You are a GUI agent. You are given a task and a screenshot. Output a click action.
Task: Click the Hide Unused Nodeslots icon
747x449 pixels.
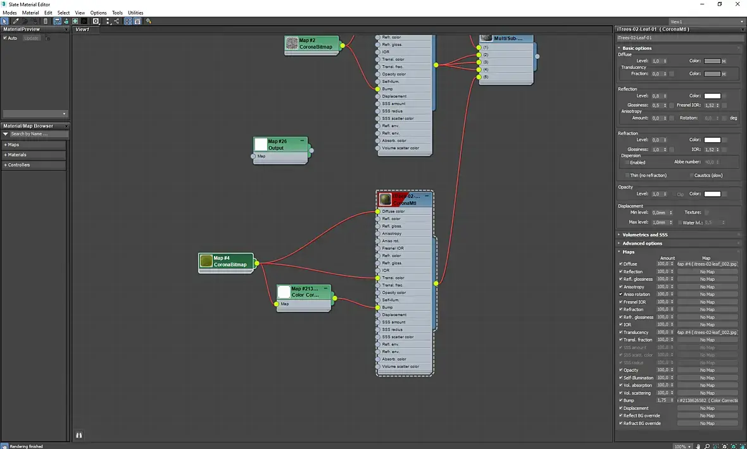[x=66, y=22]
